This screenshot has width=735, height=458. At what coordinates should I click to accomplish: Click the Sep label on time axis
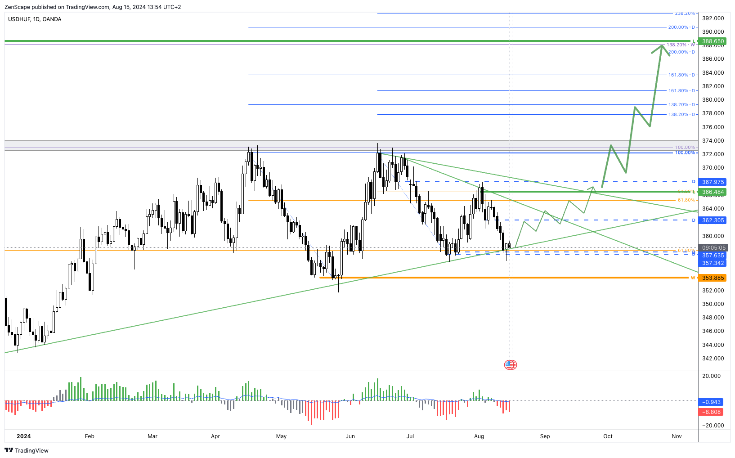pos(545,436)
